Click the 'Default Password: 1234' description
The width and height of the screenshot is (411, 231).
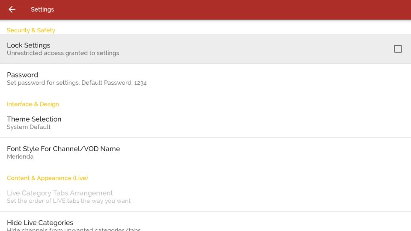[114, 83]
